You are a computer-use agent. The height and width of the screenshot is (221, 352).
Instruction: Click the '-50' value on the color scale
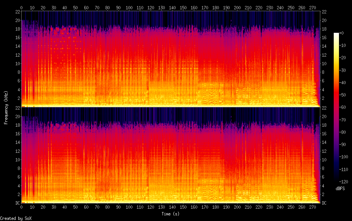coord(343,95)
